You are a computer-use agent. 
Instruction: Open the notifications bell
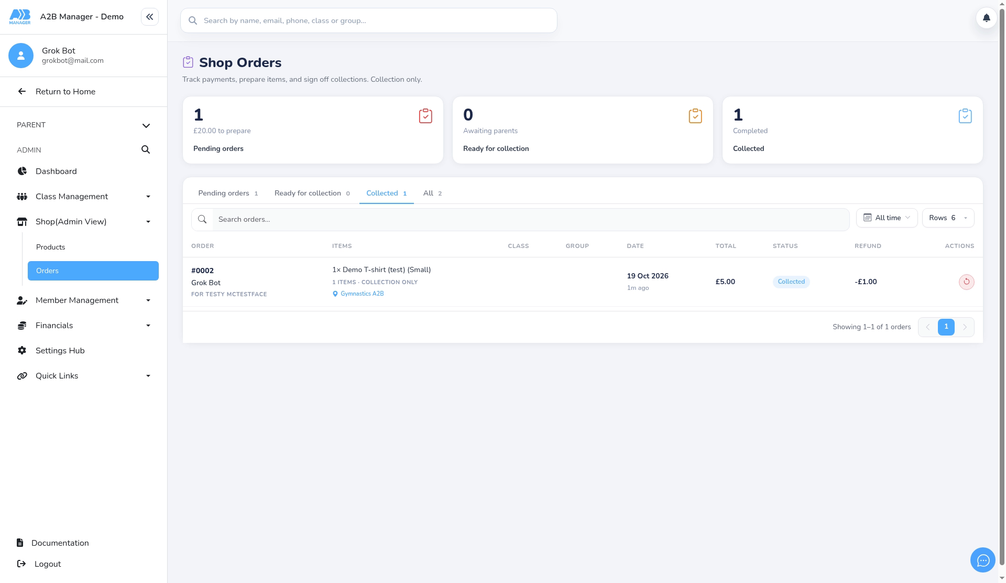[986, 18]
